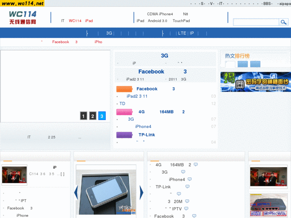The image size is (291, 218).
Task: Switch to first hot-ranking tab
Action: [x=230, y=64]
